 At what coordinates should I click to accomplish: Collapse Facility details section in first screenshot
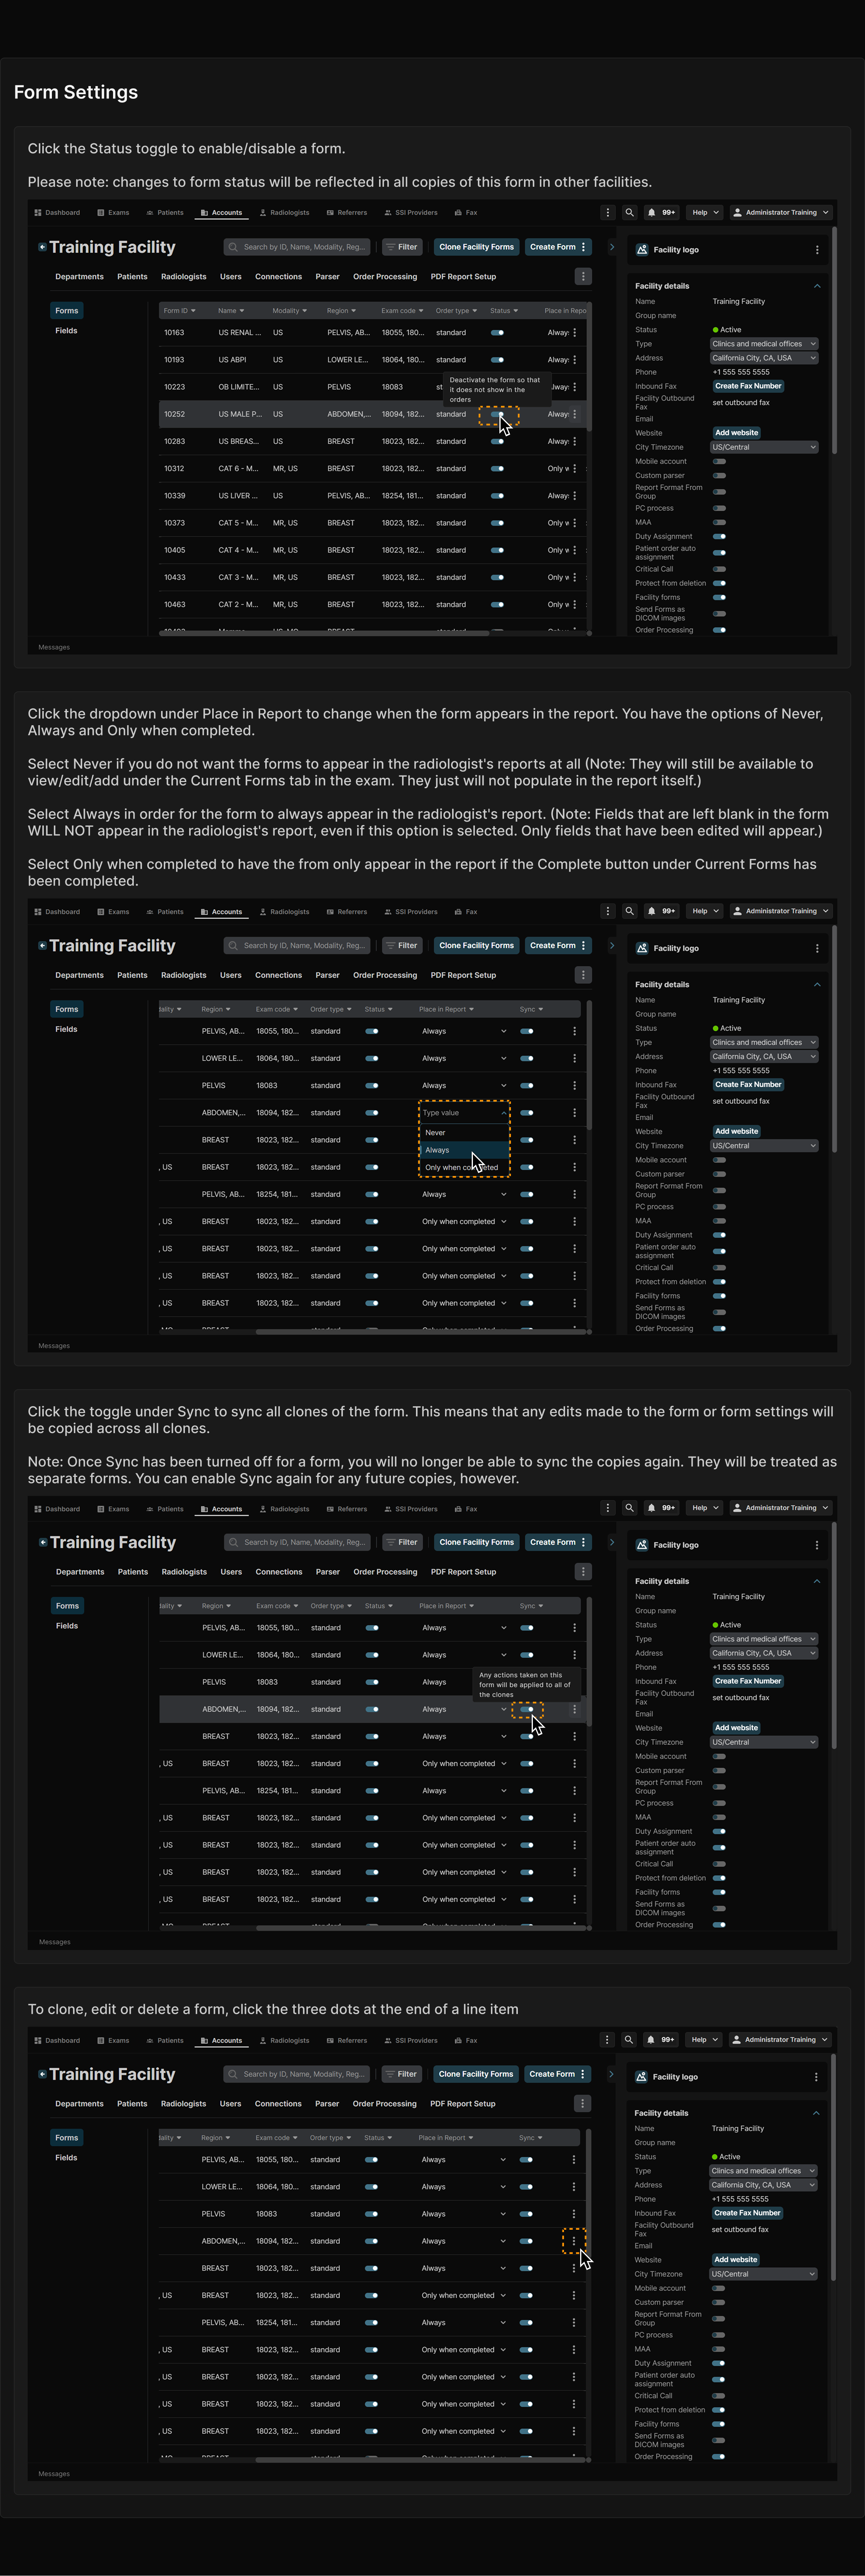click(x=817, y=286)
